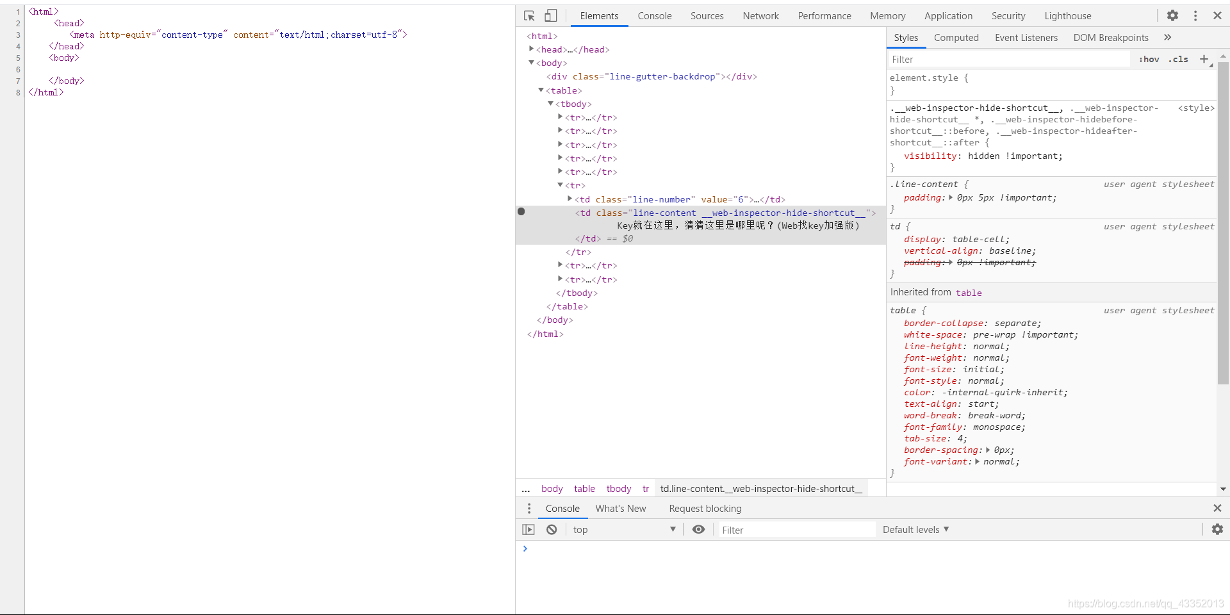
Task: Open DOM Breakpoints tab
Action: point(1111,38)
